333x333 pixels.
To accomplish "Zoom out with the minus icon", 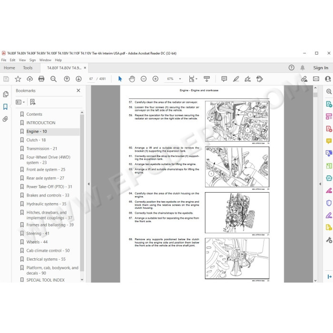I will pos(144,79).
